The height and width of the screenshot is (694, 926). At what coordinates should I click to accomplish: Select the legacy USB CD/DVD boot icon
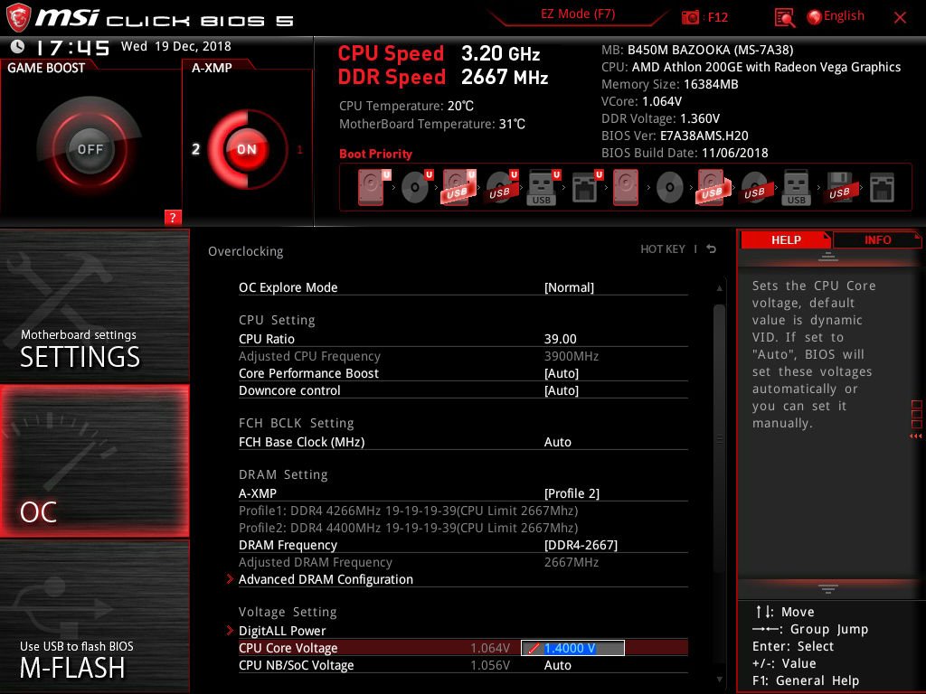click(x=755, y=187)
